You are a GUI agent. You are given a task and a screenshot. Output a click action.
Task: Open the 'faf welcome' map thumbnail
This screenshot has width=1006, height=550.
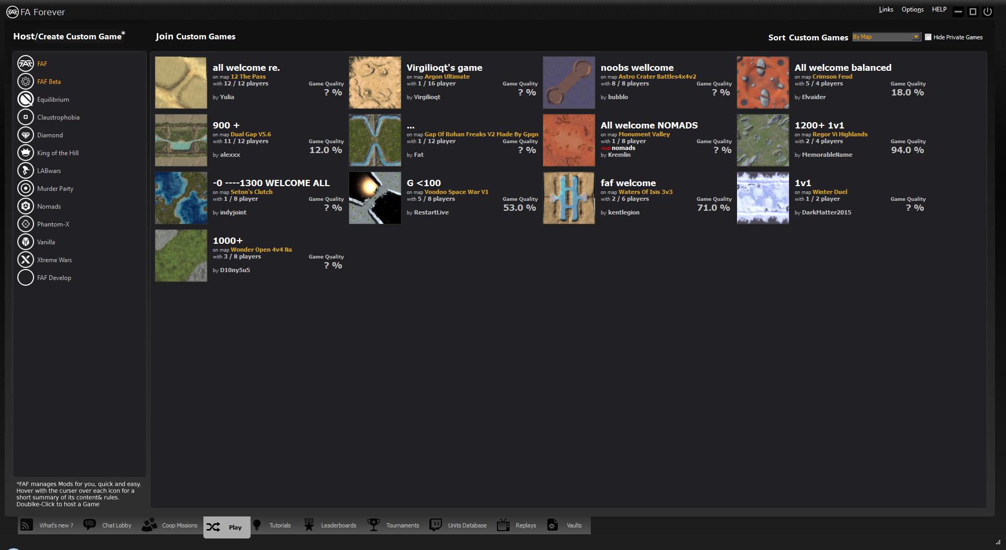(569, 198)
